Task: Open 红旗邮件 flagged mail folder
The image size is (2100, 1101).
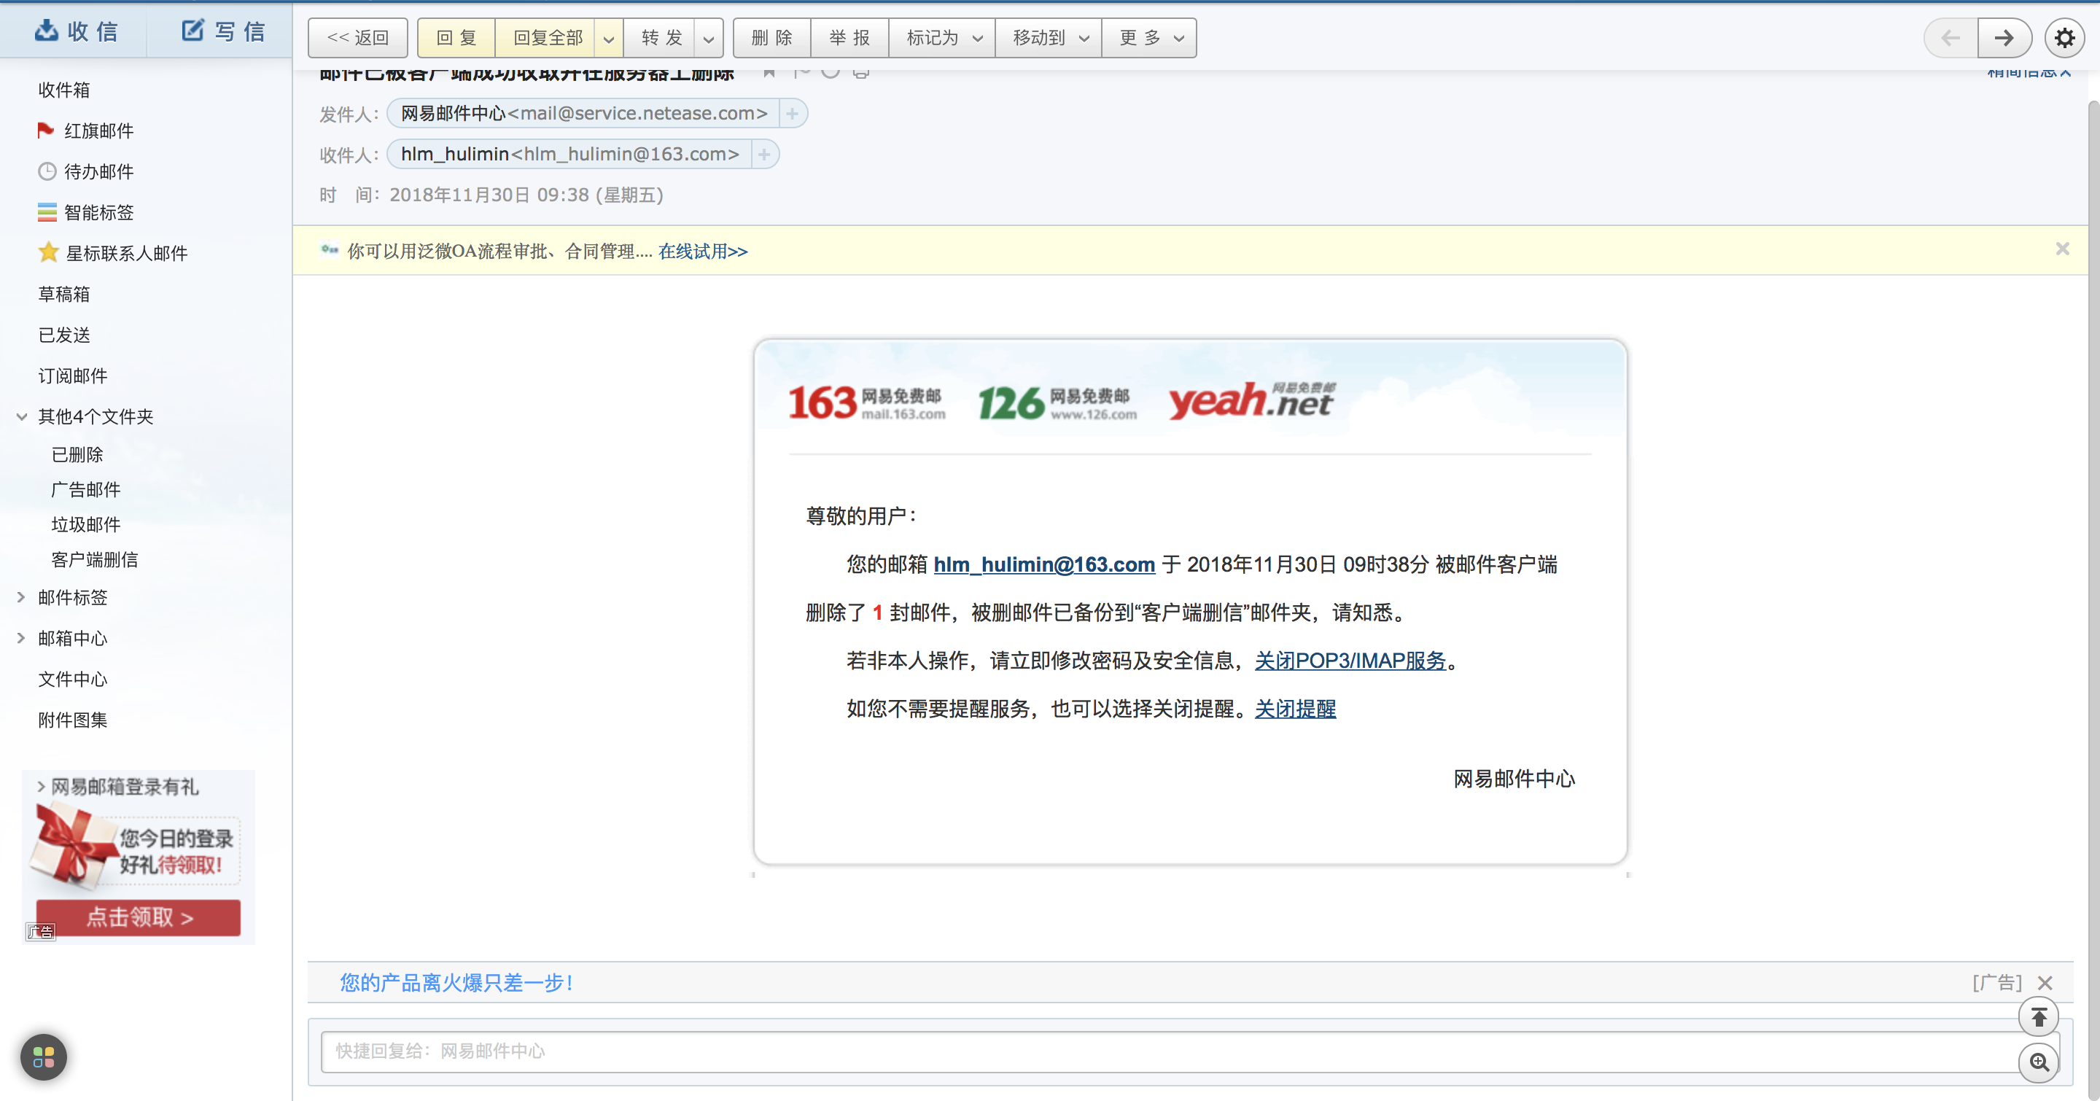Action: pyautogui.click(x=98, y=131)
